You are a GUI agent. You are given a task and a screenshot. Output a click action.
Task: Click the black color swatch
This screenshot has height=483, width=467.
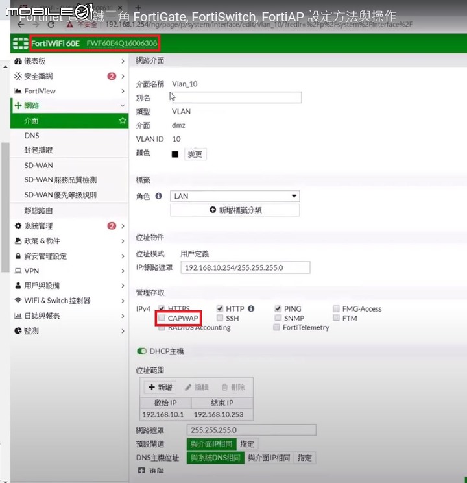pyautogui.click(x=175, y=154)
